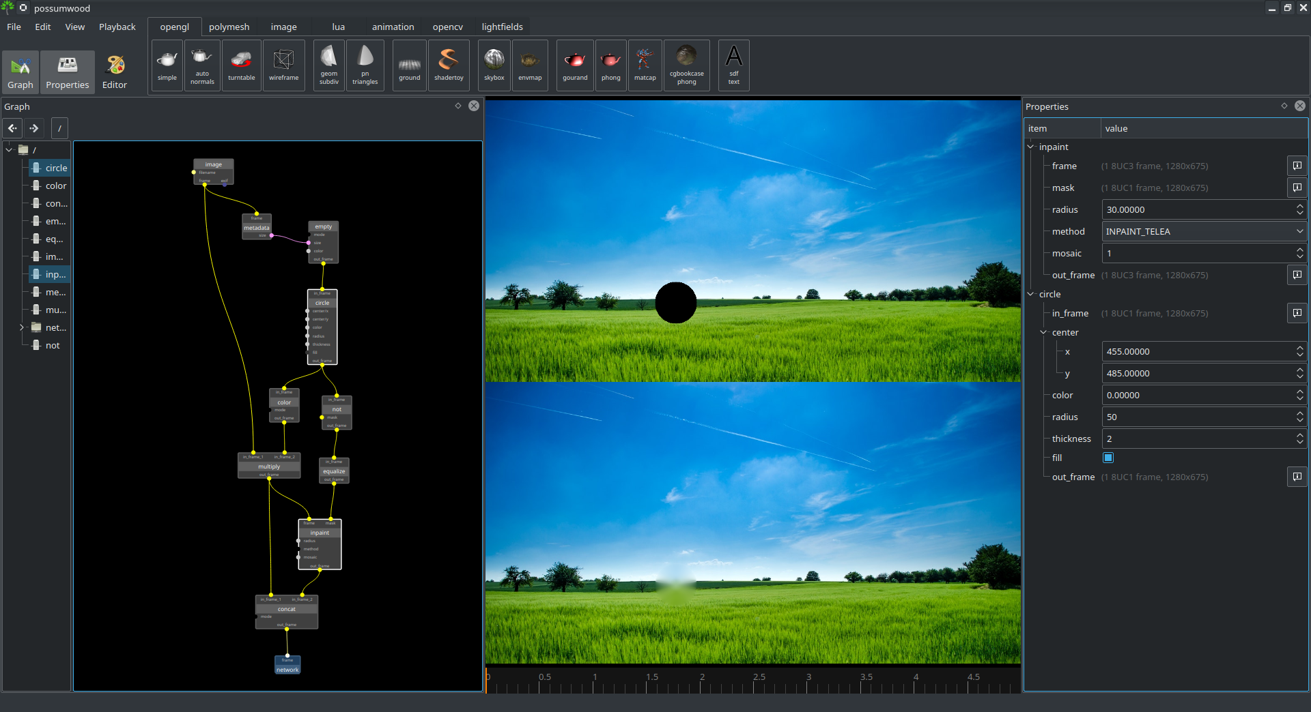The width and height of the screenshot is (1311, 712).
Task: Select the auto normals shelf tool
Action: coord(202,65)
